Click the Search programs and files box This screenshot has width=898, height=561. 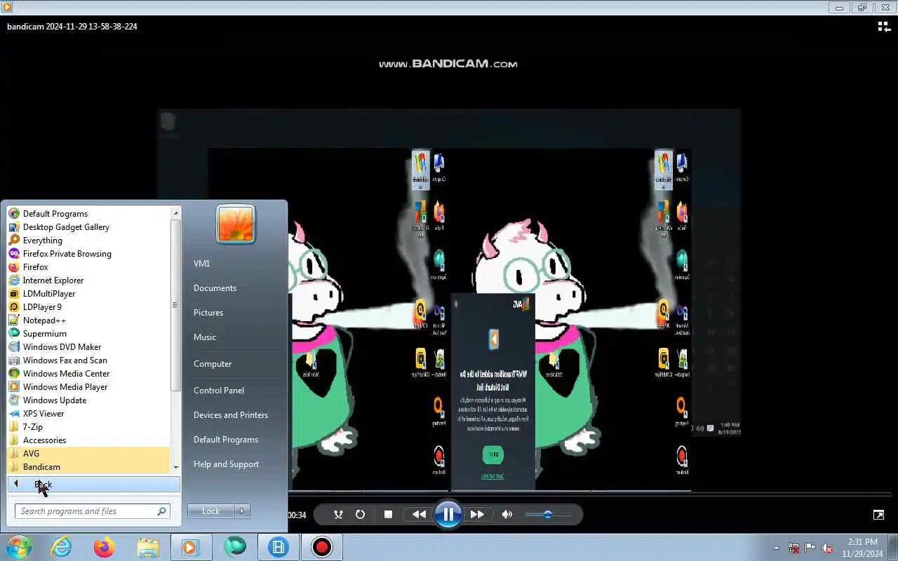click(92, 511)
